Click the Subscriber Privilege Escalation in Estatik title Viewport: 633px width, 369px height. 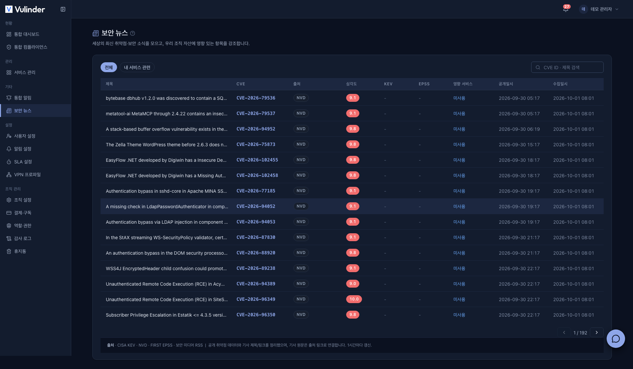click(x=166, y=315)
